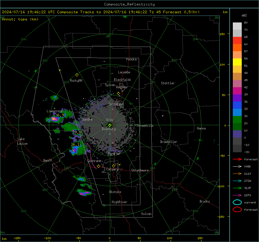Screen dimensions: 259x242
Task: Click the Lacombe city label
Action: [x=124, y=72]
